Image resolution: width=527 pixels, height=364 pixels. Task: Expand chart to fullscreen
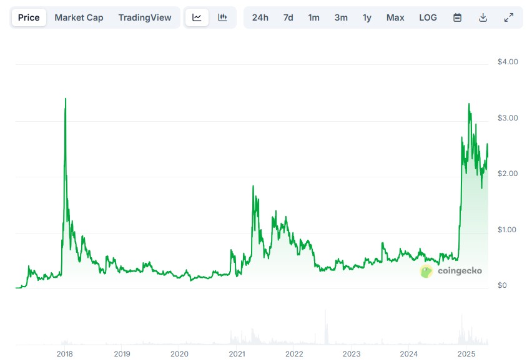[509, 17]
